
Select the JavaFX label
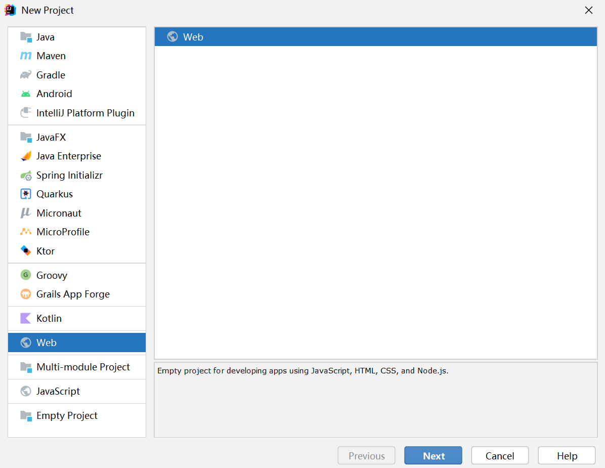pos(51,137)
